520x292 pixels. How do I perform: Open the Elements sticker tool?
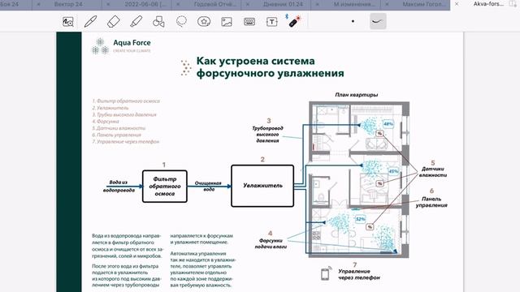tap(204, 22)
